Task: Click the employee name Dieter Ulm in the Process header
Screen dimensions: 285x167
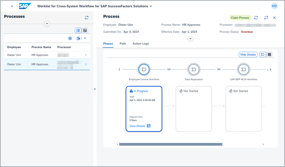Action: pyautogui.click(x=126, y=25)
